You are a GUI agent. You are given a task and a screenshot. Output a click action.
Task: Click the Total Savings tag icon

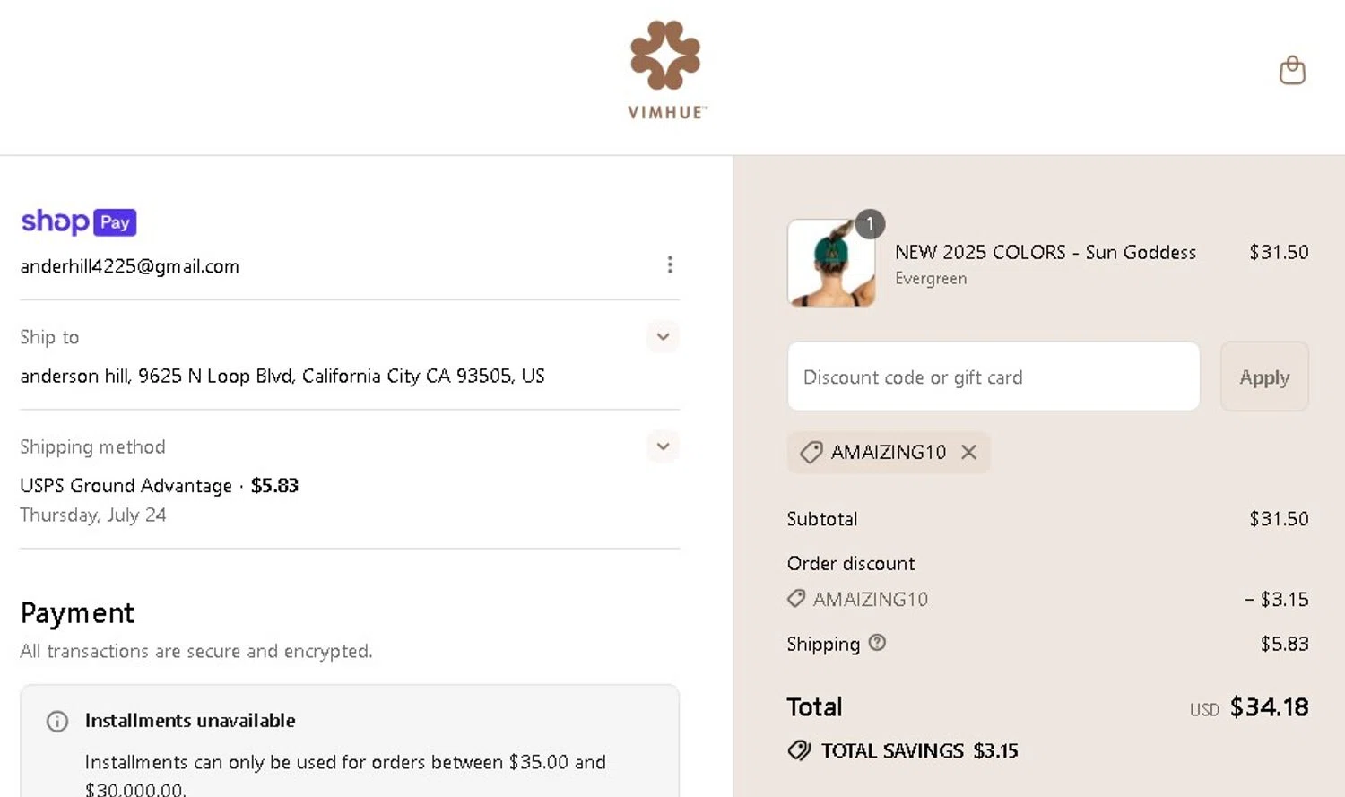pos(799,750)
